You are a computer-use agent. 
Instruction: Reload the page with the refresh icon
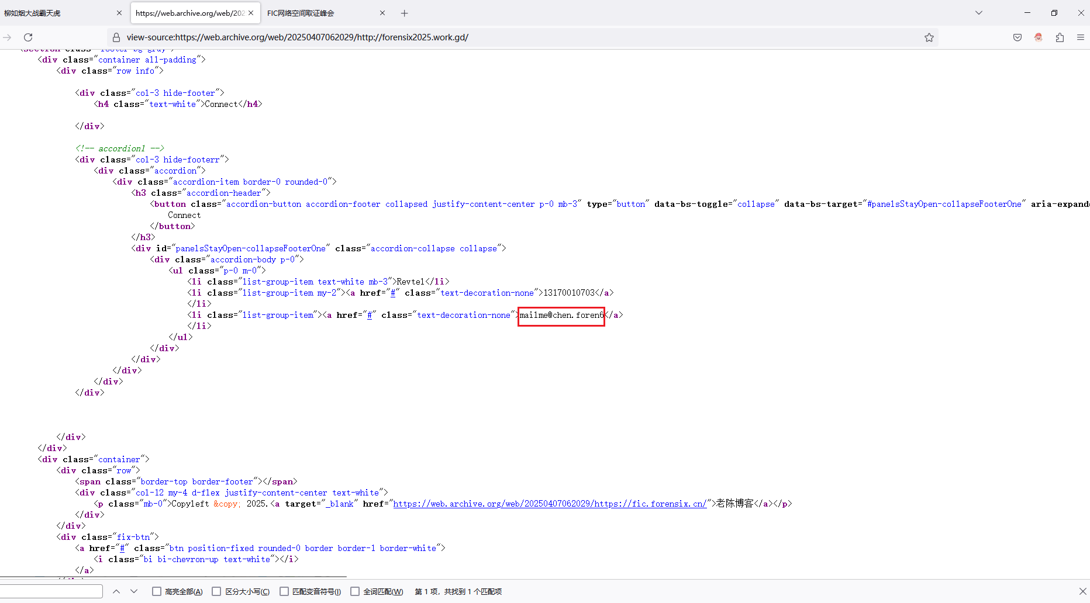pos(28,37)
